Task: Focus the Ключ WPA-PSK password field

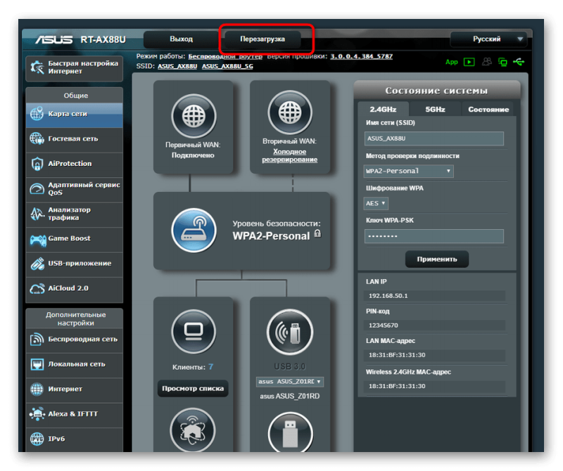Action: [x=434, y=236]
